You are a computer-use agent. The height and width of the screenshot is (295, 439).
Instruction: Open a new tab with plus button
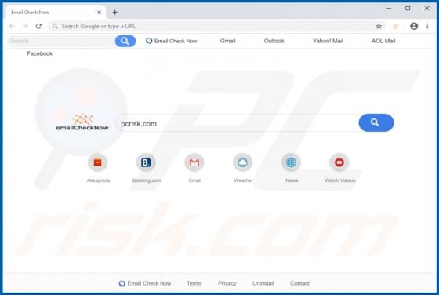point(114,13)
